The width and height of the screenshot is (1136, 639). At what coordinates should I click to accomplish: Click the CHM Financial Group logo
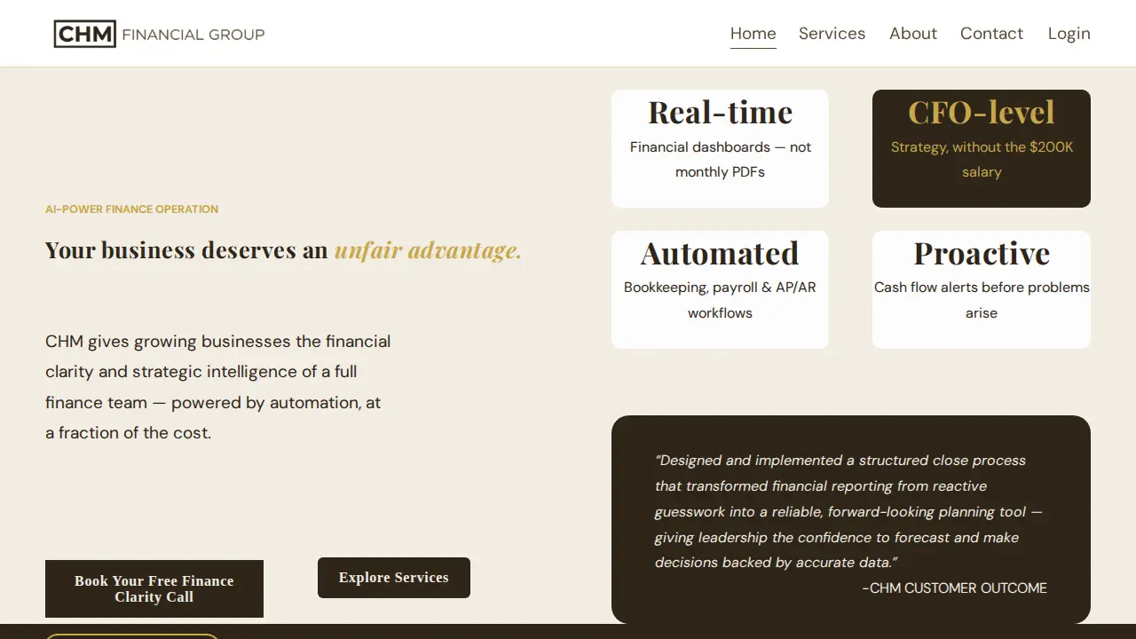(x=159, y=34)
